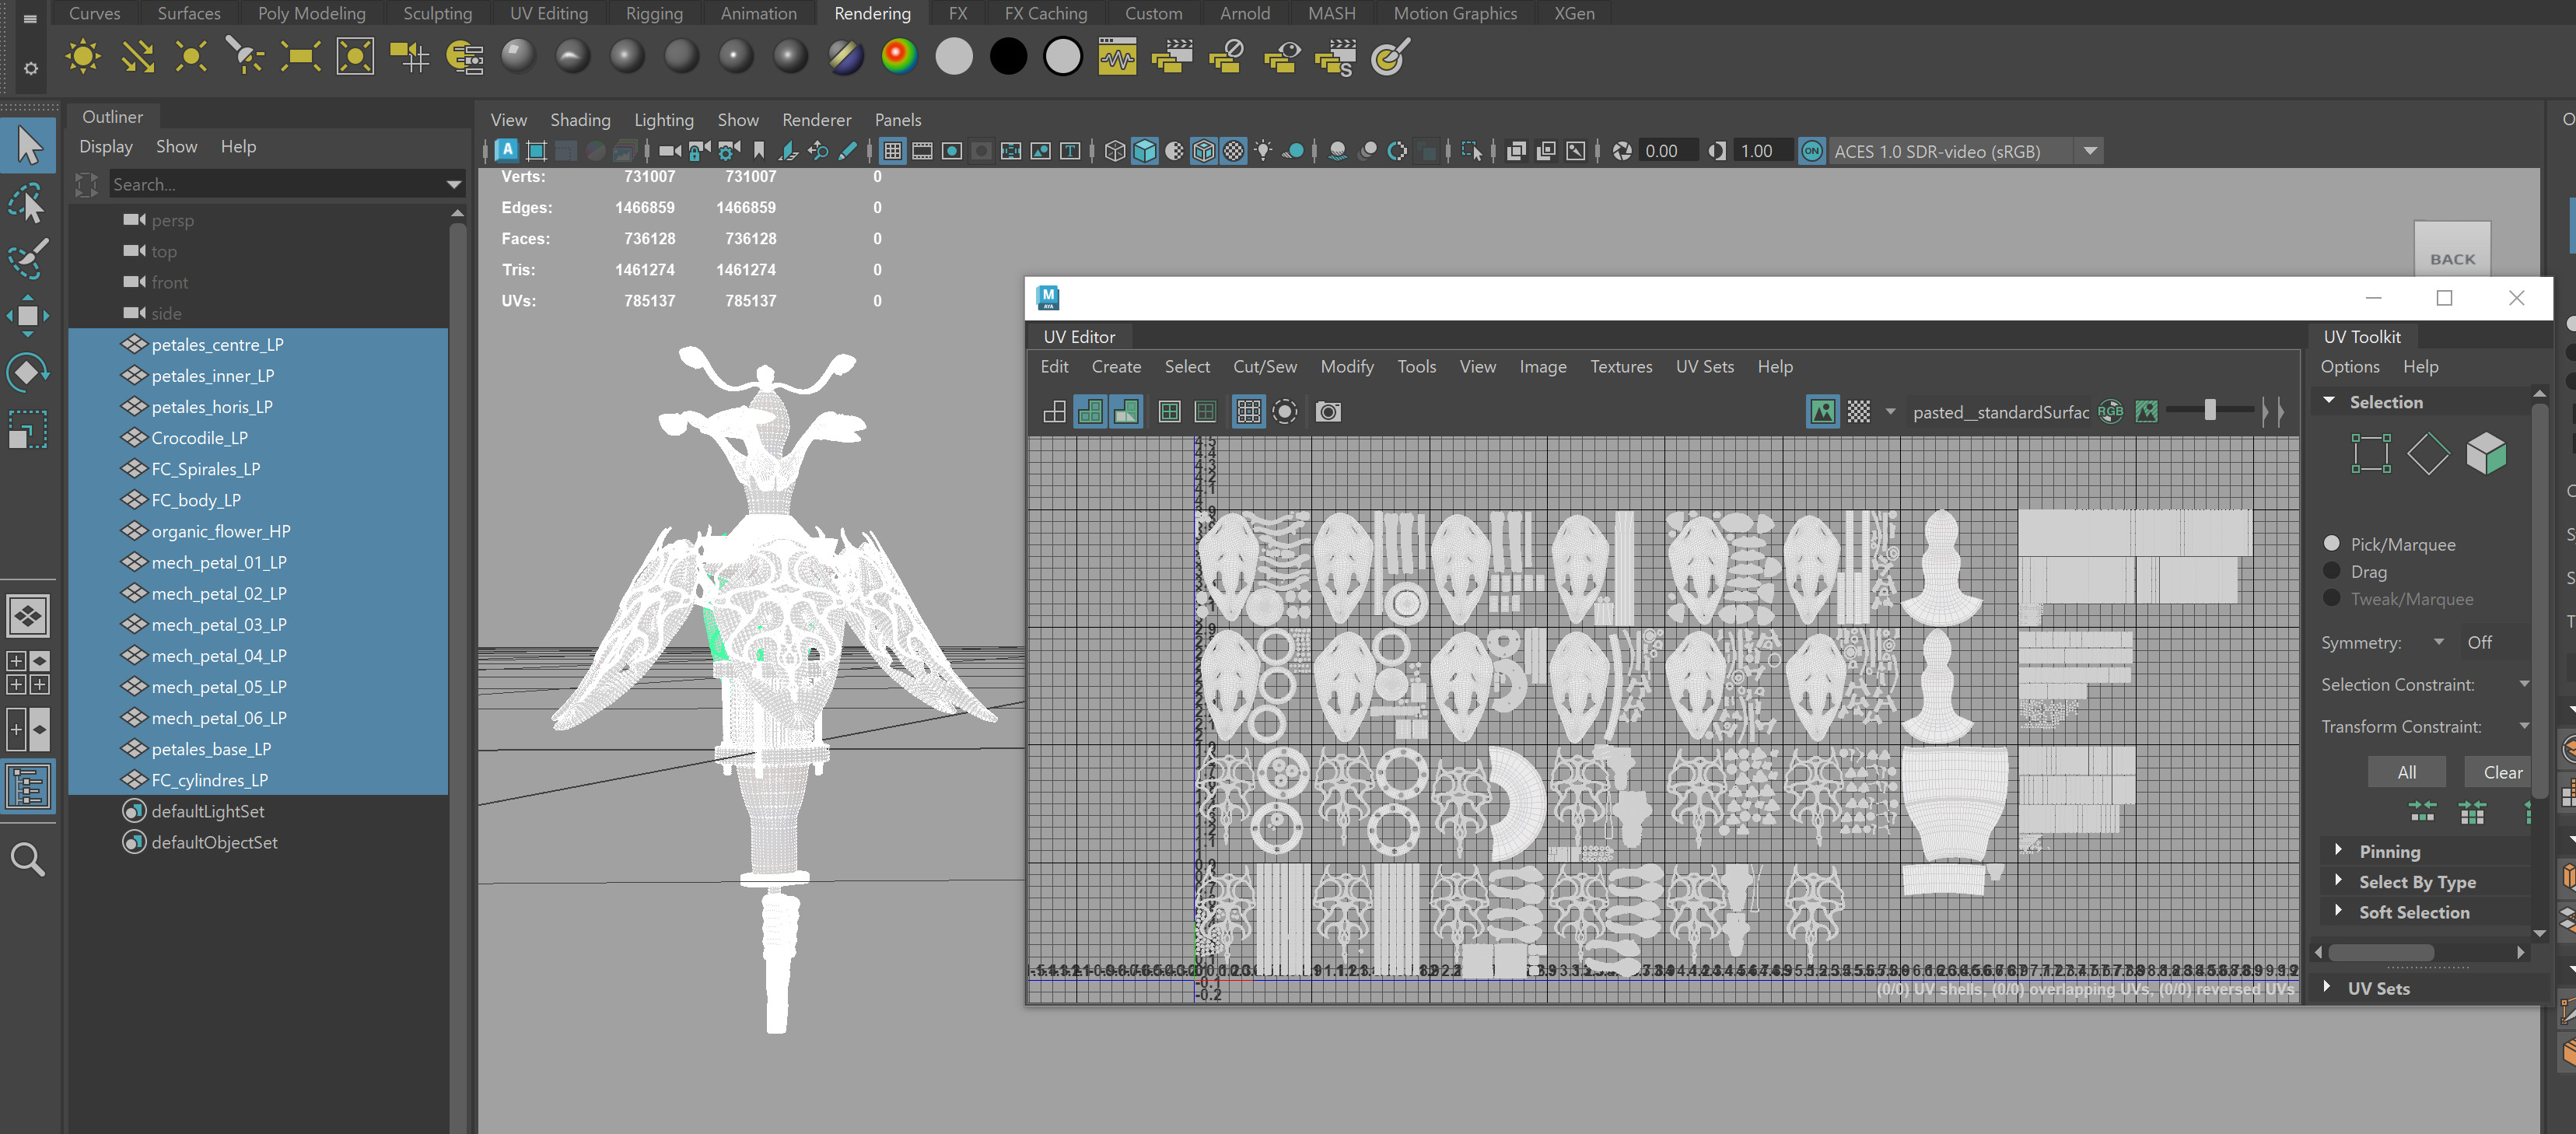Click the shelf gear settings icon
Screen dimensions: 2576x1134
click(31, 69)
